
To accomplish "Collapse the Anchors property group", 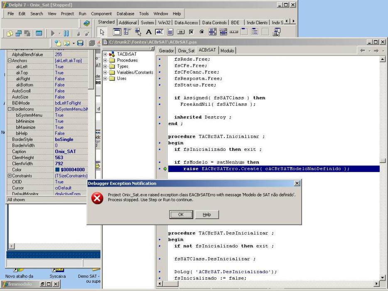I will pyautogui.click(x=10, y=60).
